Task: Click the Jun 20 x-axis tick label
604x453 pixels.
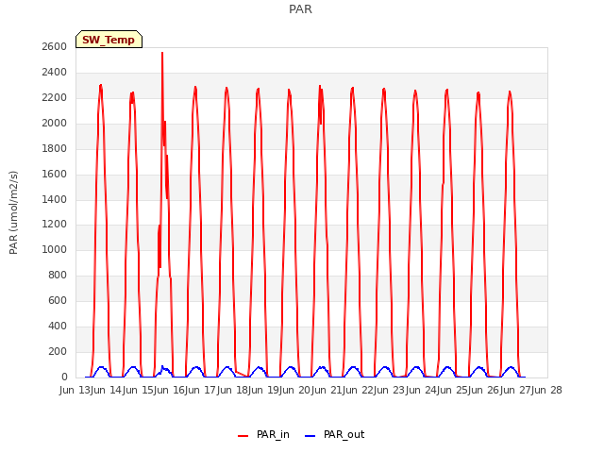Action: coord(295,390)
